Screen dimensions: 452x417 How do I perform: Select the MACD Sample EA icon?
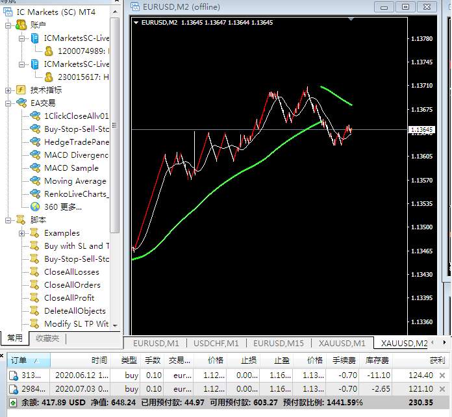pos(35,168)
